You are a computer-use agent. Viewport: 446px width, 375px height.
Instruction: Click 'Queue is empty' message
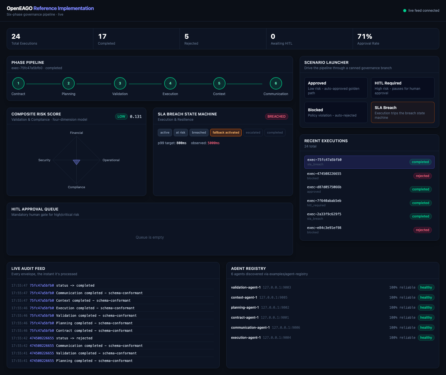tap(150, 237)
